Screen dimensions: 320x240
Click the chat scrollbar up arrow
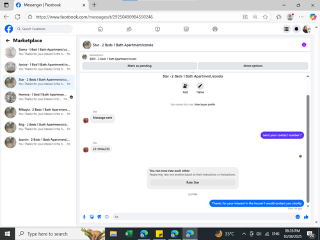[308, 76]
